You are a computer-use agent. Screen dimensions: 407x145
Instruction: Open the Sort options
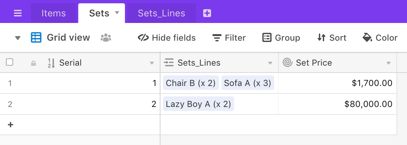click(x=332, y=38)
